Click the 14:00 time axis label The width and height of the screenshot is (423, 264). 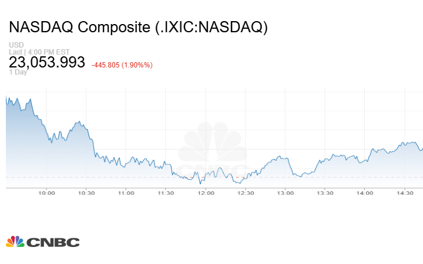click(365, 193)
